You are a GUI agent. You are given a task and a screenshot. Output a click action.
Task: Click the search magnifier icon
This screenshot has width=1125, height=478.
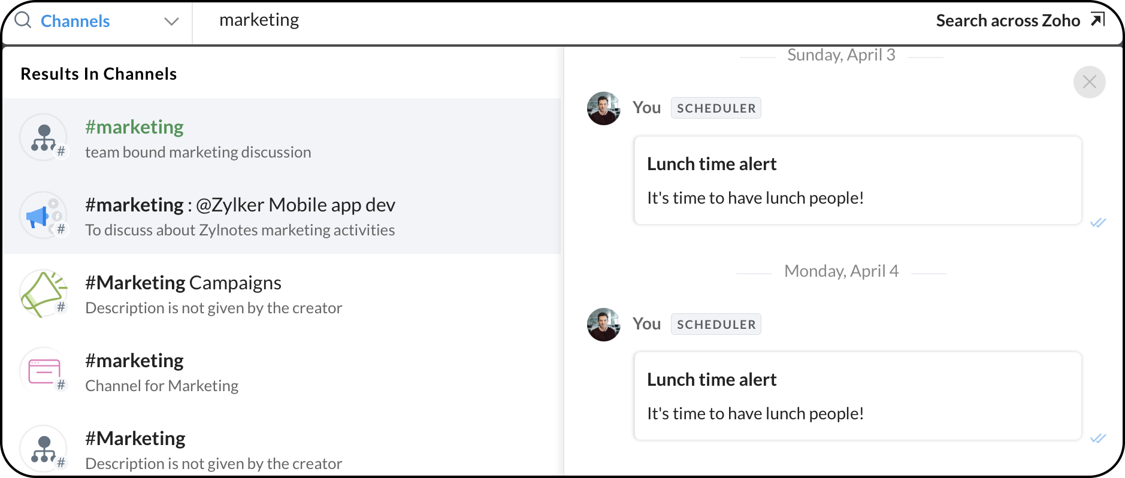pyautogui.click(x=23, y=20)
